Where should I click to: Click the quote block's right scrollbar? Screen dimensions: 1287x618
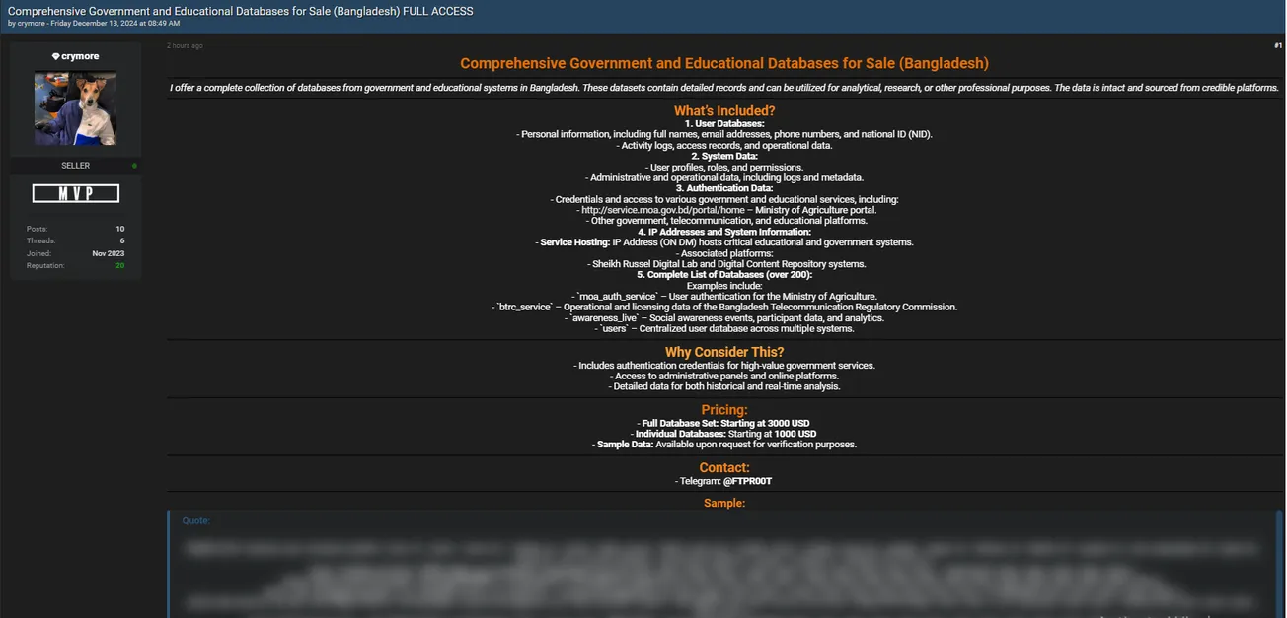tap(1279, 562)
